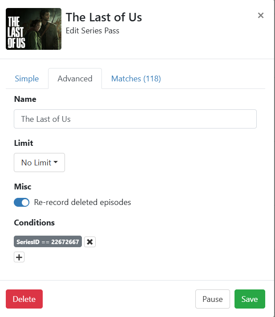Toggle the Re-record deleted episodes switch

21,202
